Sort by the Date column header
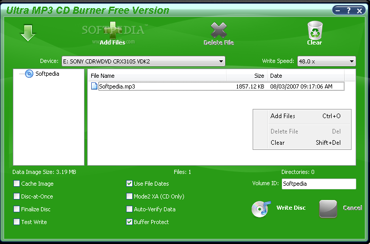 306,76
